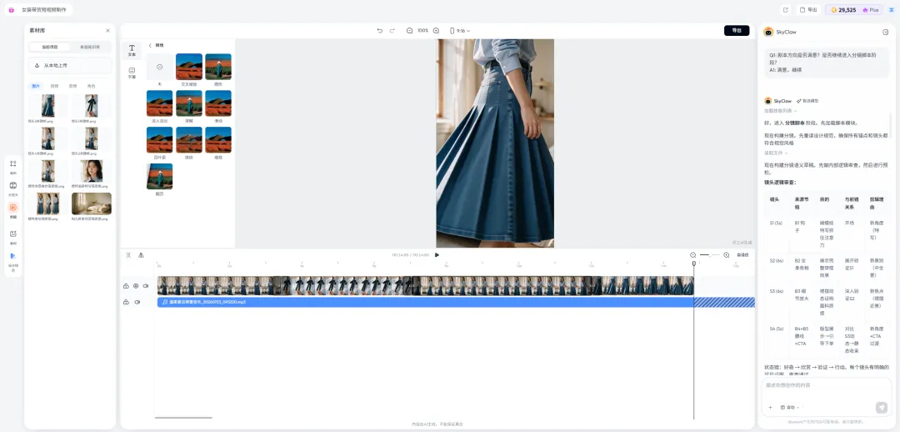Select the woman portrait image in 素材库
This screenshot has height=432, width=900.
92,171
